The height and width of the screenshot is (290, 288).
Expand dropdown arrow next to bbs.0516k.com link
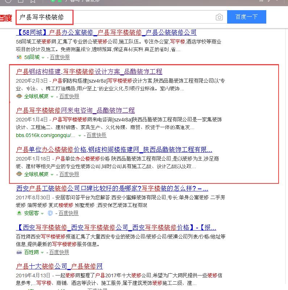pos(80,136)
